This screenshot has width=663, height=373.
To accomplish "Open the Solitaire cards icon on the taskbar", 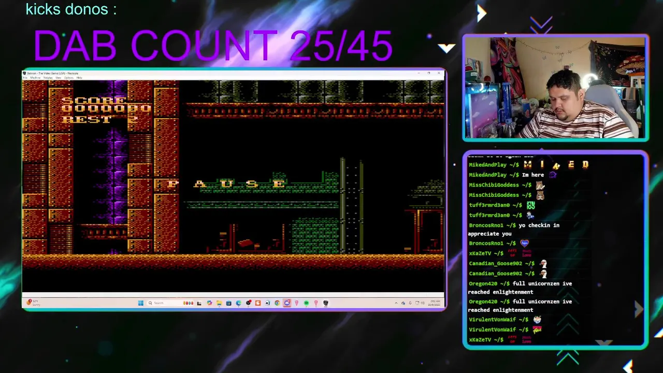I will (267, 303).
